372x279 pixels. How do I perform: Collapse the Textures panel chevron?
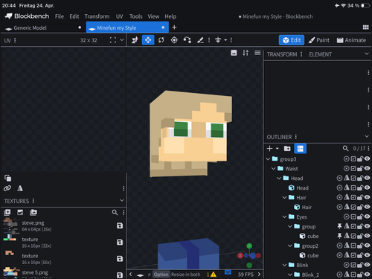(122, 200)
